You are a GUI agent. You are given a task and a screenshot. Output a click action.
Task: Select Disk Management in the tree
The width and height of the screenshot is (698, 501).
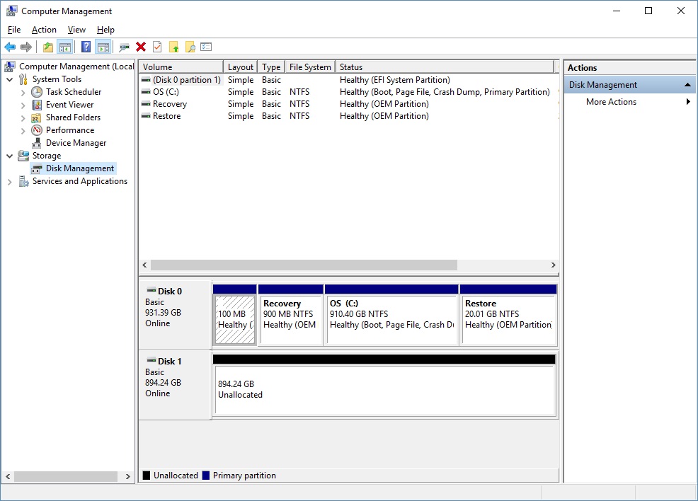(80, 168)
